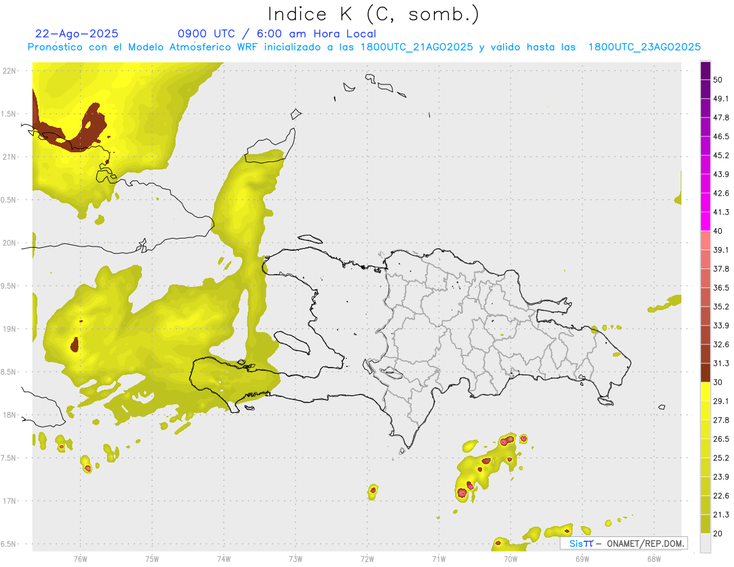Click the '17N' latitude label
This screenshot has width=734, height=567.
(x=9, y=501)
